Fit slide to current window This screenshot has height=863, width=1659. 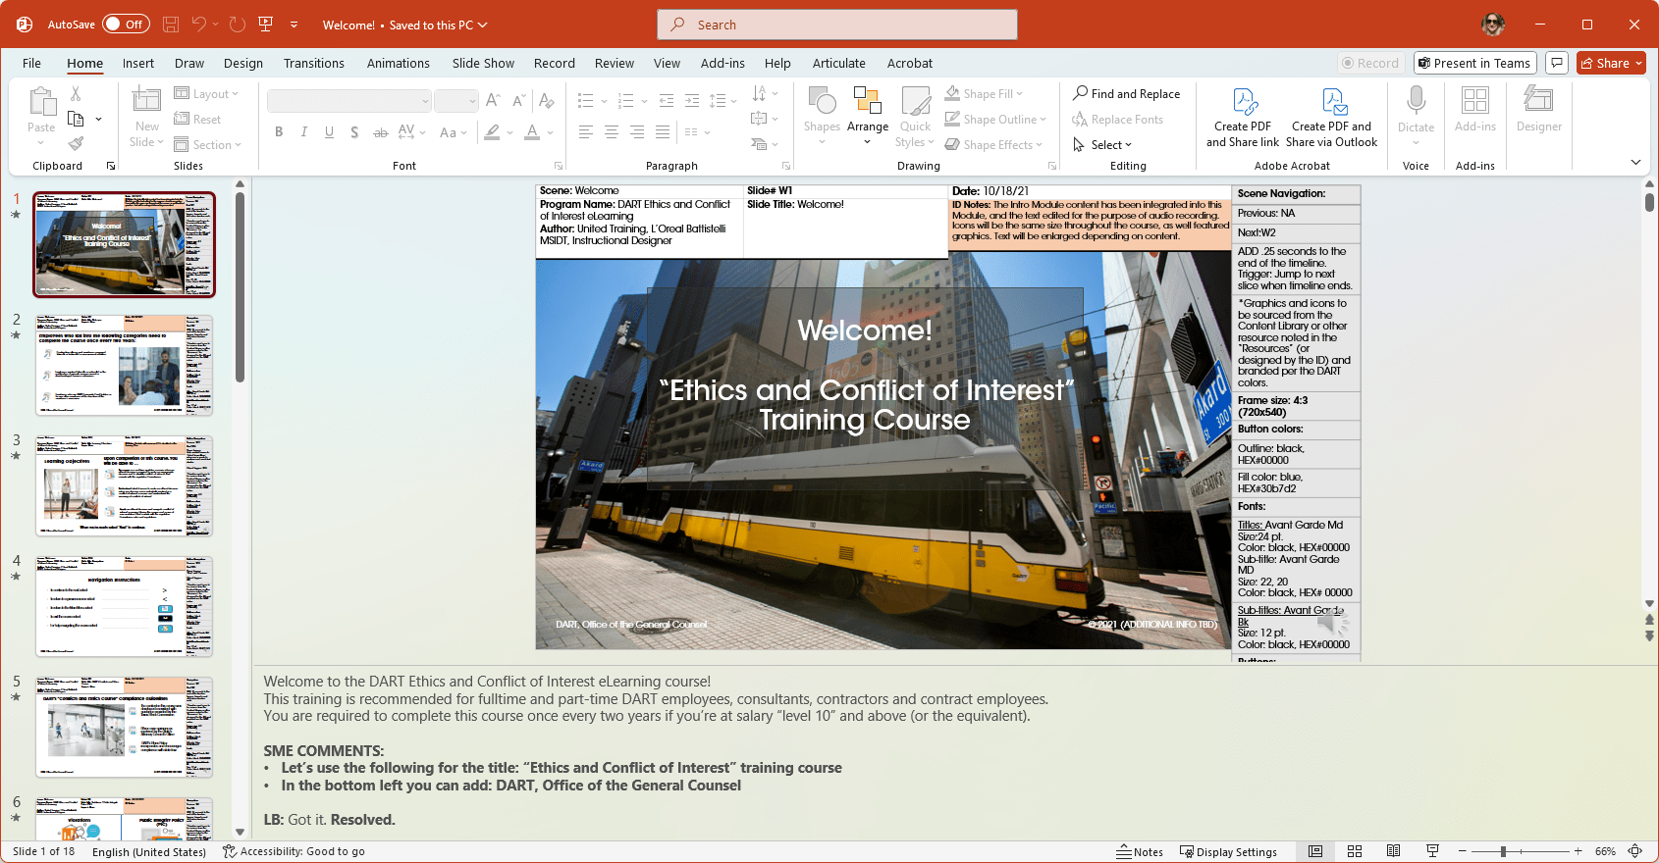coord(1635,851)
